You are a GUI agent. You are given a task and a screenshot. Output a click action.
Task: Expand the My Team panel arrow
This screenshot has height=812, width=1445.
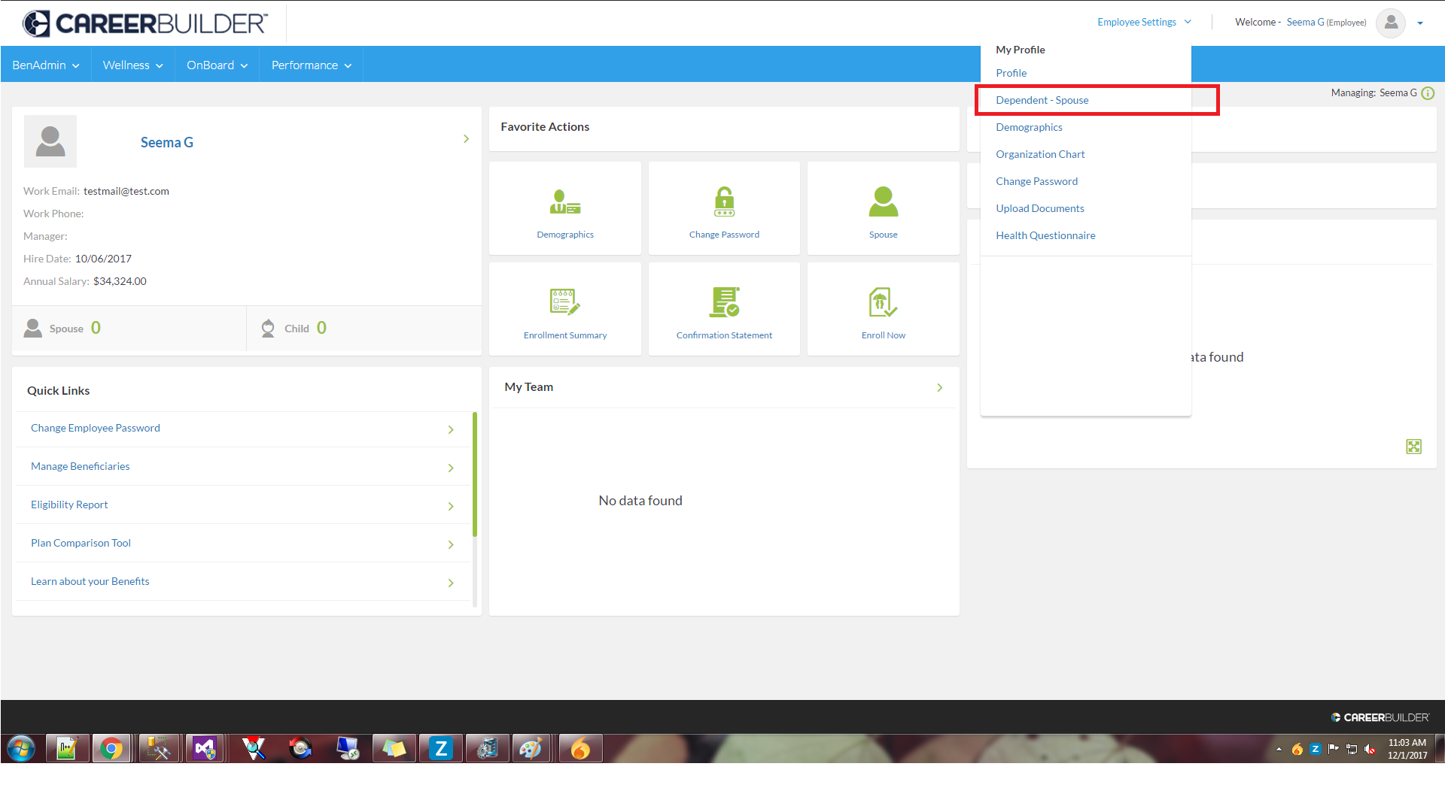(939, 388)
